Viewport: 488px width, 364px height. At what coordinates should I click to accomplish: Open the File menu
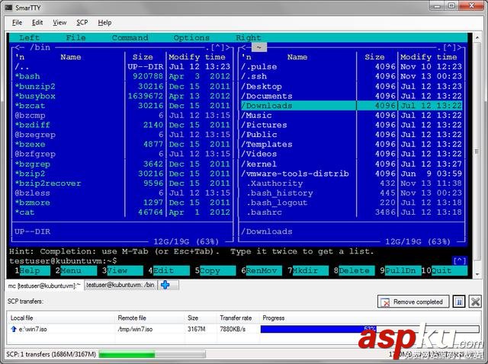(x=17, y=23)
